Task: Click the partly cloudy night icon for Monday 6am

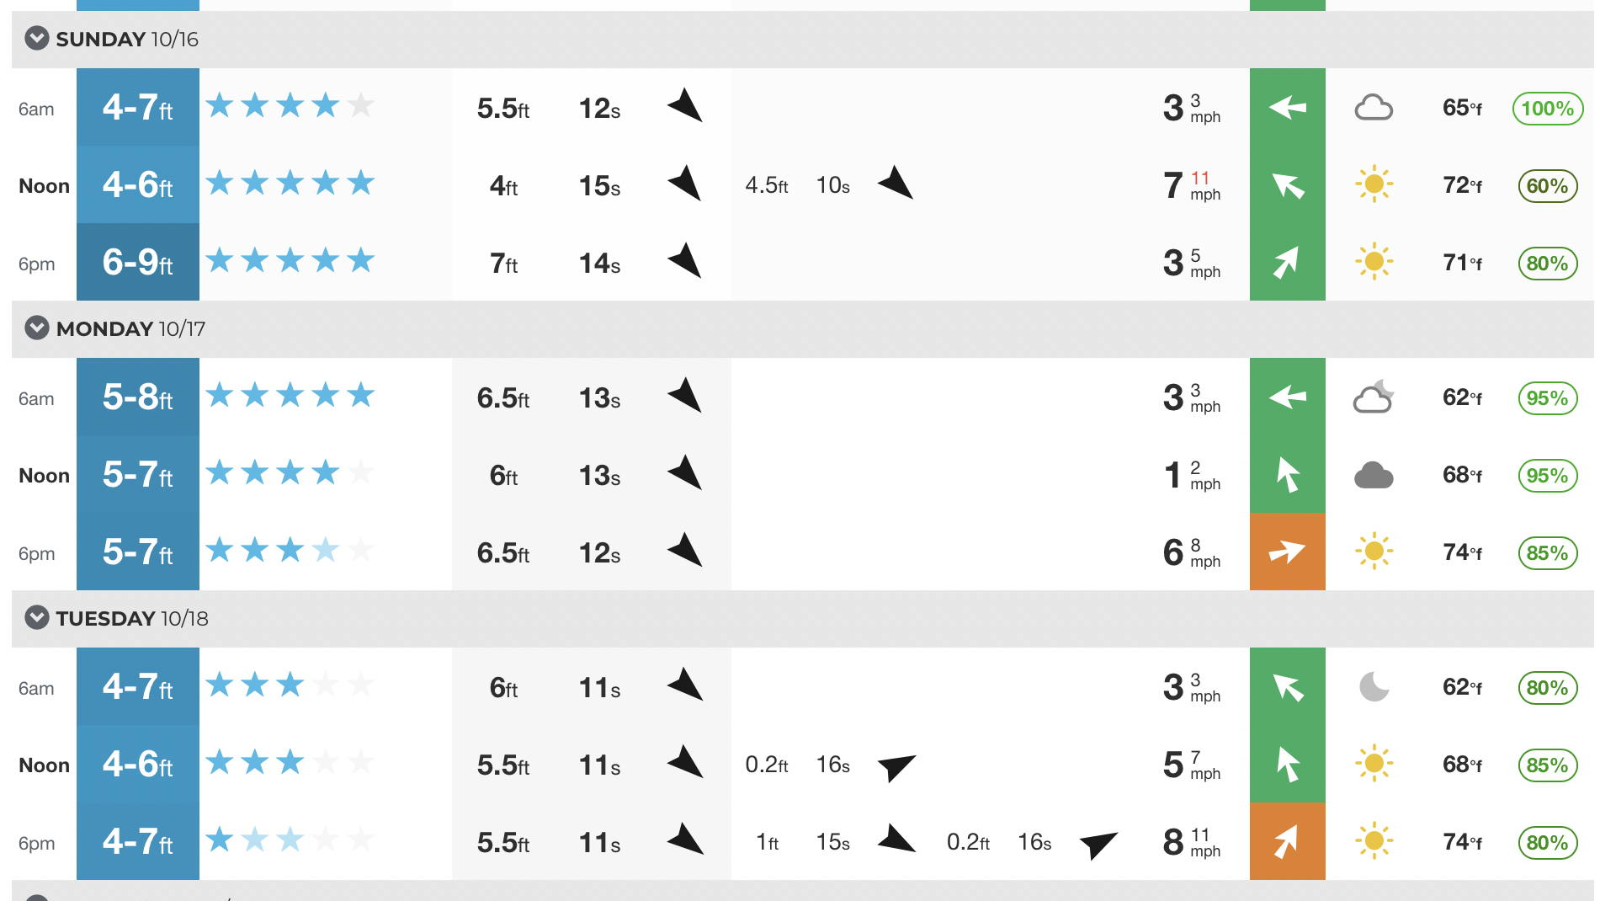Action: click(x=1374, y=397)
